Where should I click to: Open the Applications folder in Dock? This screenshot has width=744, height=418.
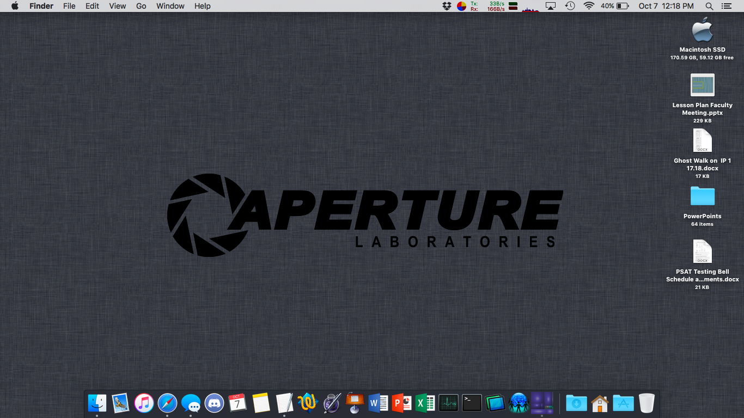coord(623,403)
